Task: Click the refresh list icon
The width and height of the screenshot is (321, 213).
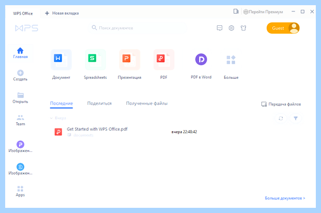Action: (x=281, y=118)
